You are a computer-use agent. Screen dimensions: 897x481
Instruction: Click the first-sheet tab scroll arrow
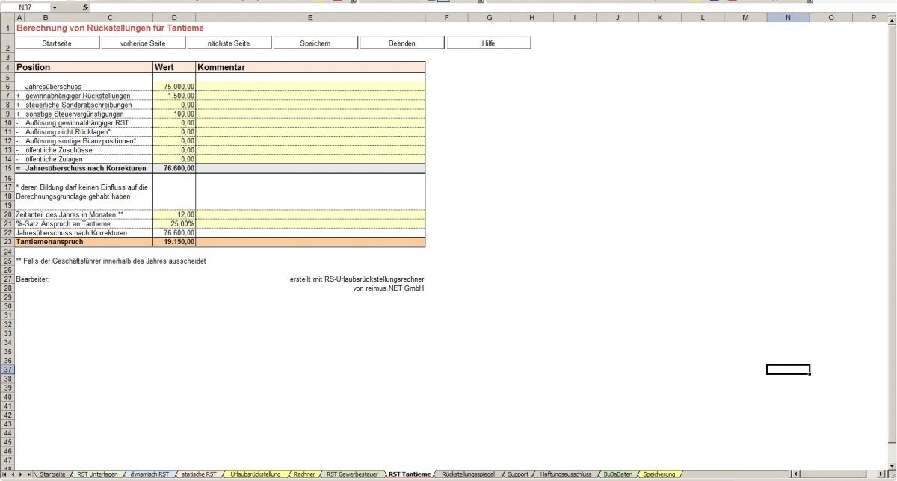click(4, 474)
